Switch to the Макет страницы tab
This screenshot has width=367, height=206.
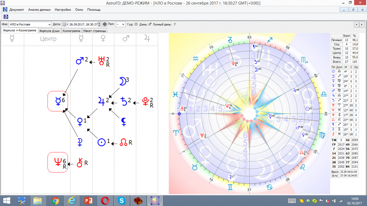(95, 31)
